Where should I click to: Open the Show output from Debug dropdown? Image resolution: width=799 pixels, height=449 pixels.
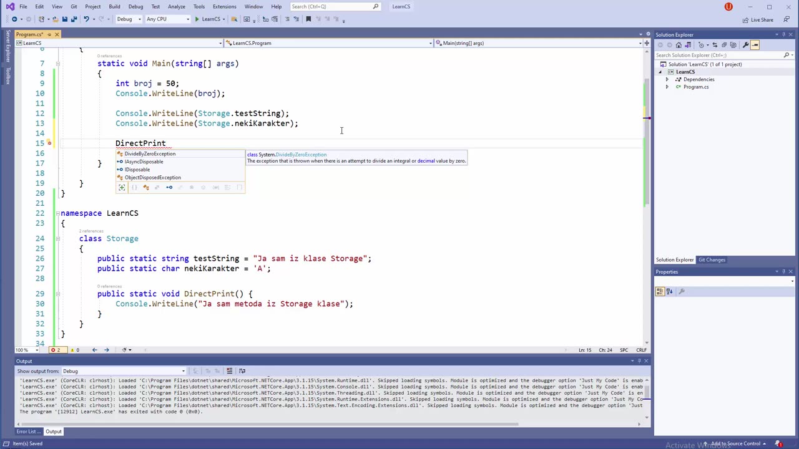(124, 371)
